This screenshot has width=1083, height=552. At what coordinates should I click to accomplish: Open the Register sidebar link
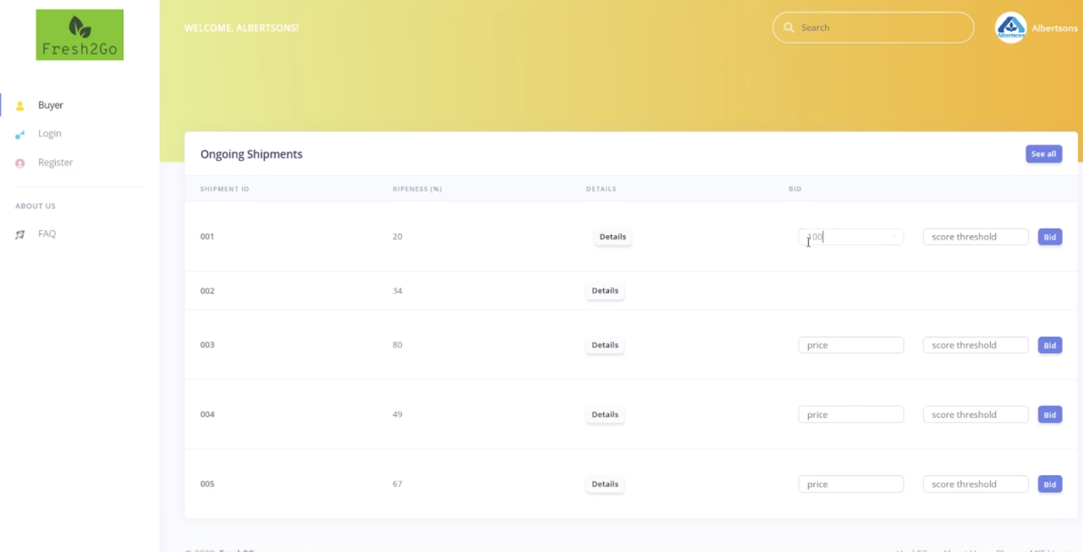(55, 163)
